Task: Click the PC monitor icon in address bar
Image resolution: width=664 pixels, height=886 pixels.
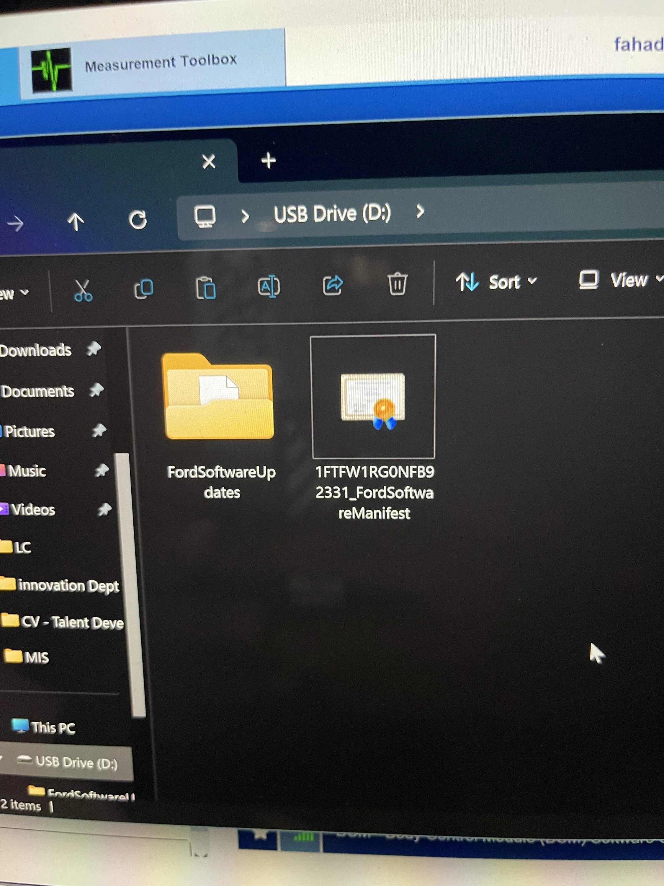Action: pyautogui.click(x=205, y=216)
